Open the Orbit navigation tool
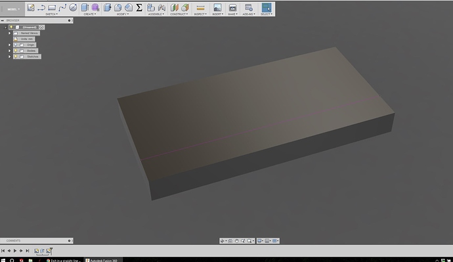The width and height of the screenshot is (453, 262). (x=223, y=240)
